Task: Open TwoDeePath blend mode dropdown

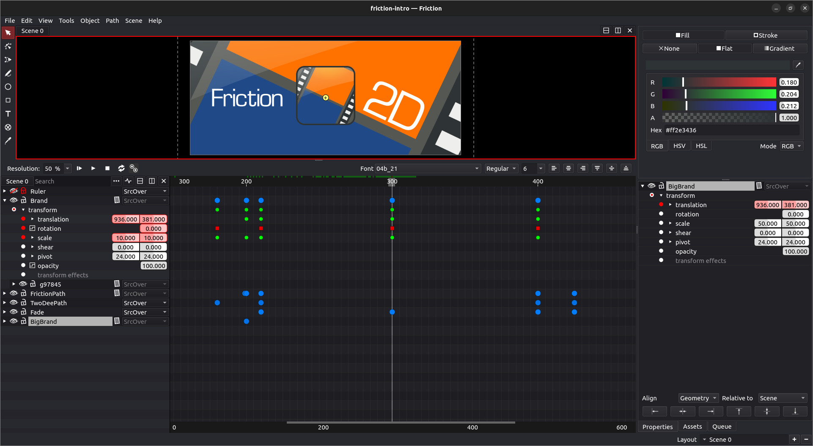Action: (146, 303)
